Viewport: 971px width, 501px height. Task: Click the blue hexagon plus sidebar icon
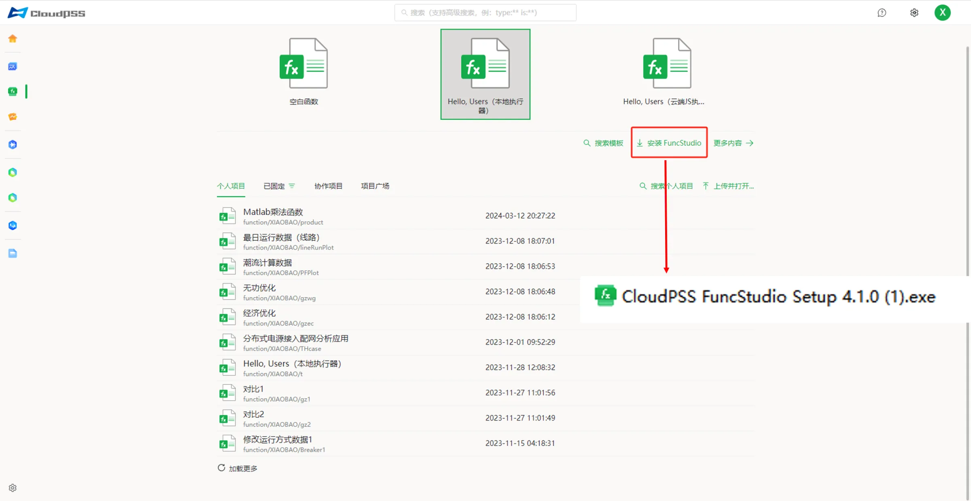[13, 144]
